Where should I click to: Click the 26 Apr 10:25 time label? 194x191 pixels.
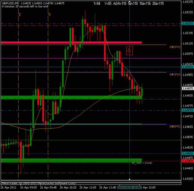click(x=68, y=187)
